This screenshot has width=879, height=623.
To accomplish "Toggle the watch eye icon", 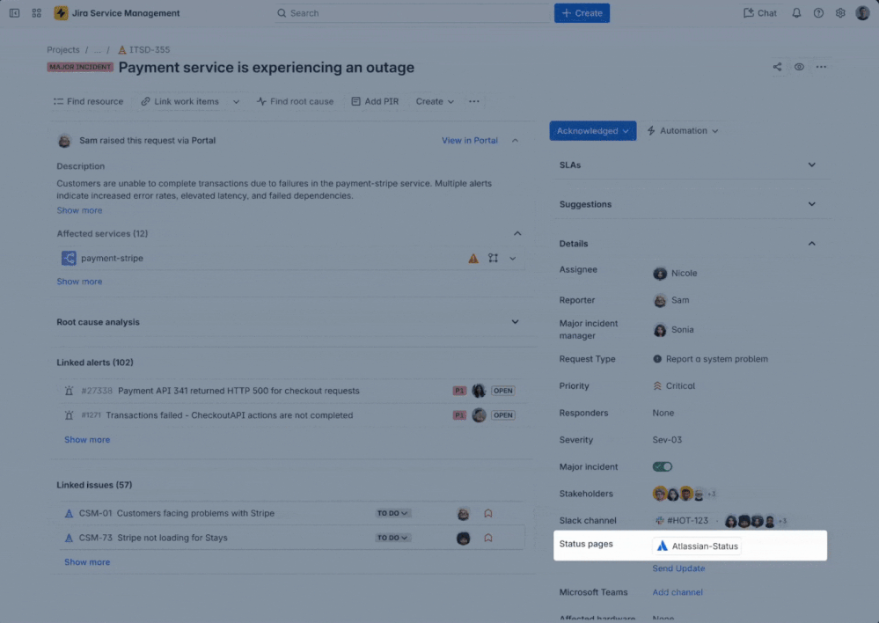I will [799, 67].
